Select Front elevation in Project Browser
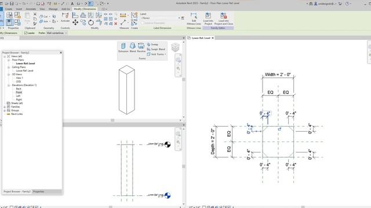This screenshot has width=371, height=208. [x=19, y=92]
